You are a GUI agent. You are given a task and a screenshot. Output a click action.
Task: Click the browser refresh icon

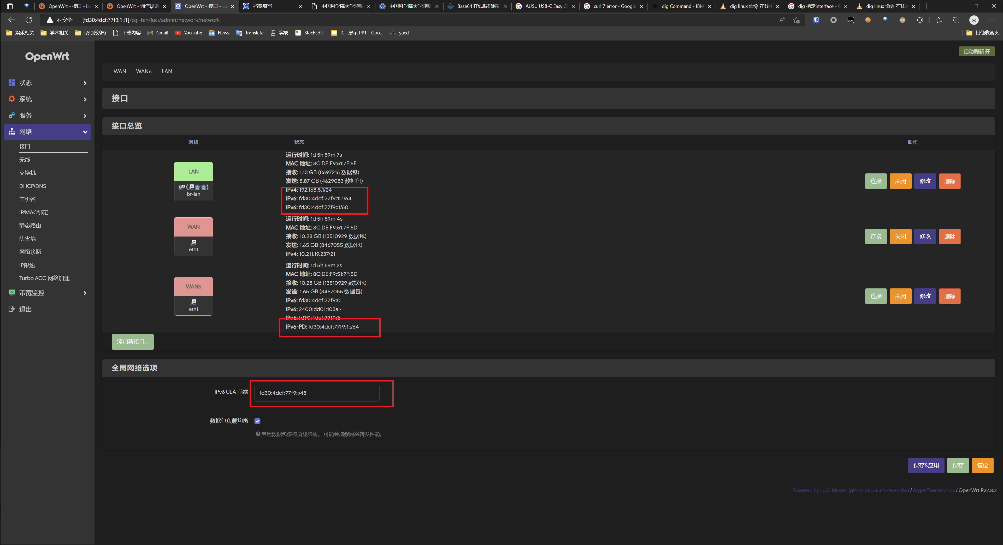tap(28, 20)
